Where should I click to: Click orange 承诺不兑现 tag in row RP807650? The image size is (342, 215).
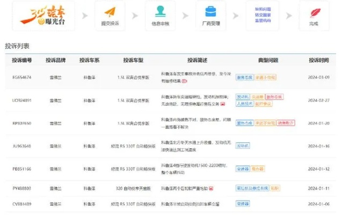(x=265, y=123)
